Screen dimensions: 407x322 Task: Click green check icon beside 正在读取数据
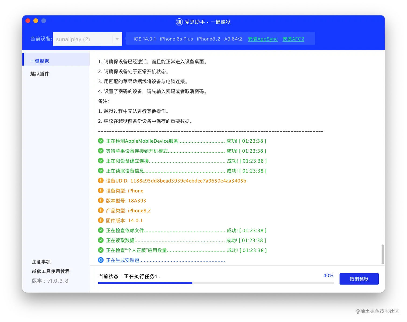click(101, 240)
